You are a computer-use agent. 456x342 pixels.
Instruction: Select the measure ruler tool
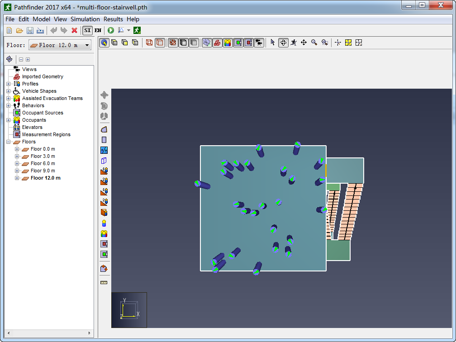(104, 282)
